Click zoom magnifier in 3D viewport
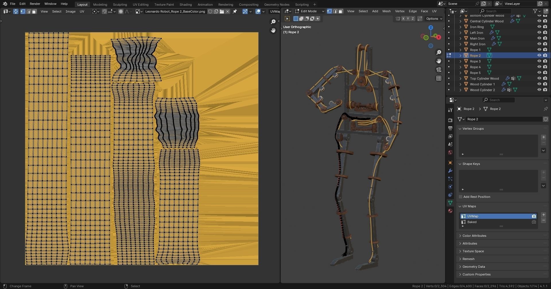Viewport: 551px width, 289px height. point(439,52)
